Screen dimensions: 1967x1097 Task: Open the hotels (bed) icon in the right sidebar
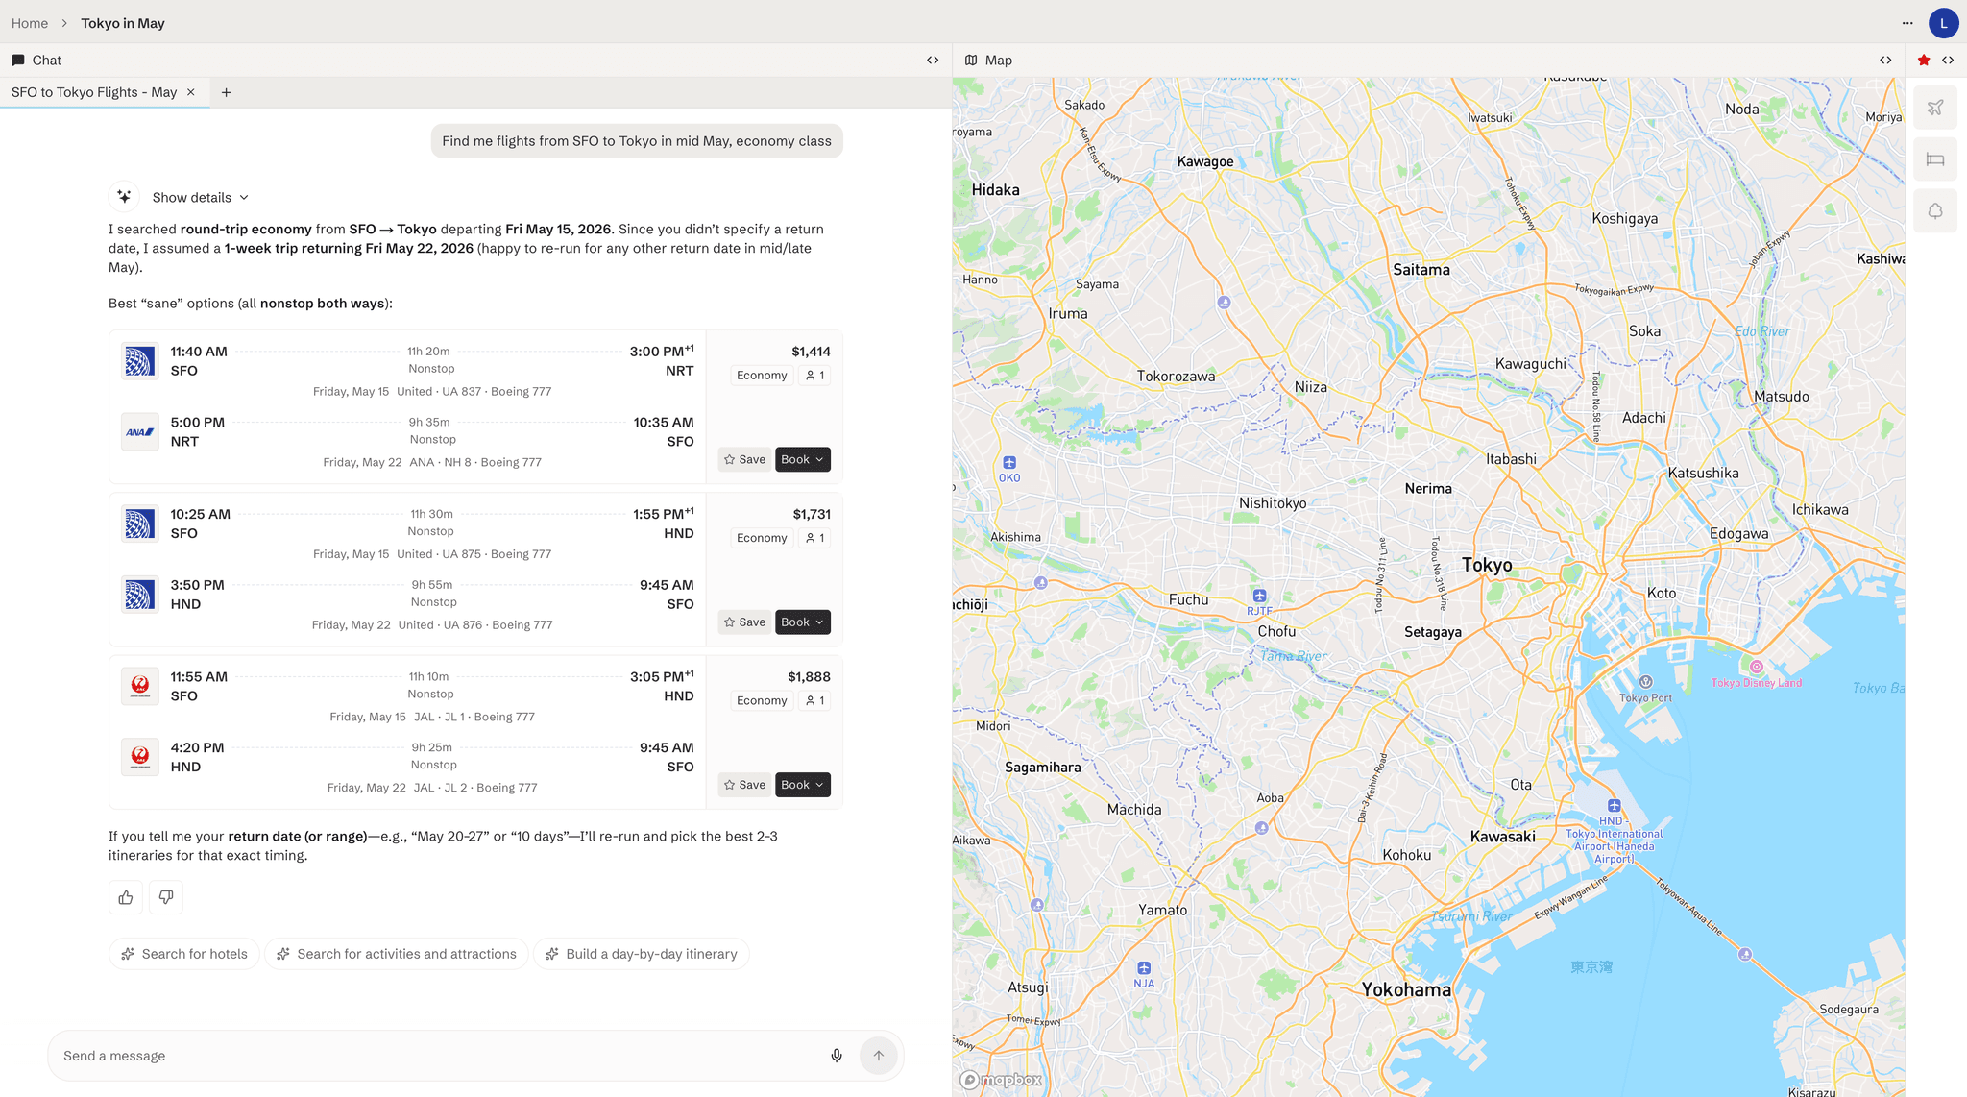click(x=1936, y=158)
